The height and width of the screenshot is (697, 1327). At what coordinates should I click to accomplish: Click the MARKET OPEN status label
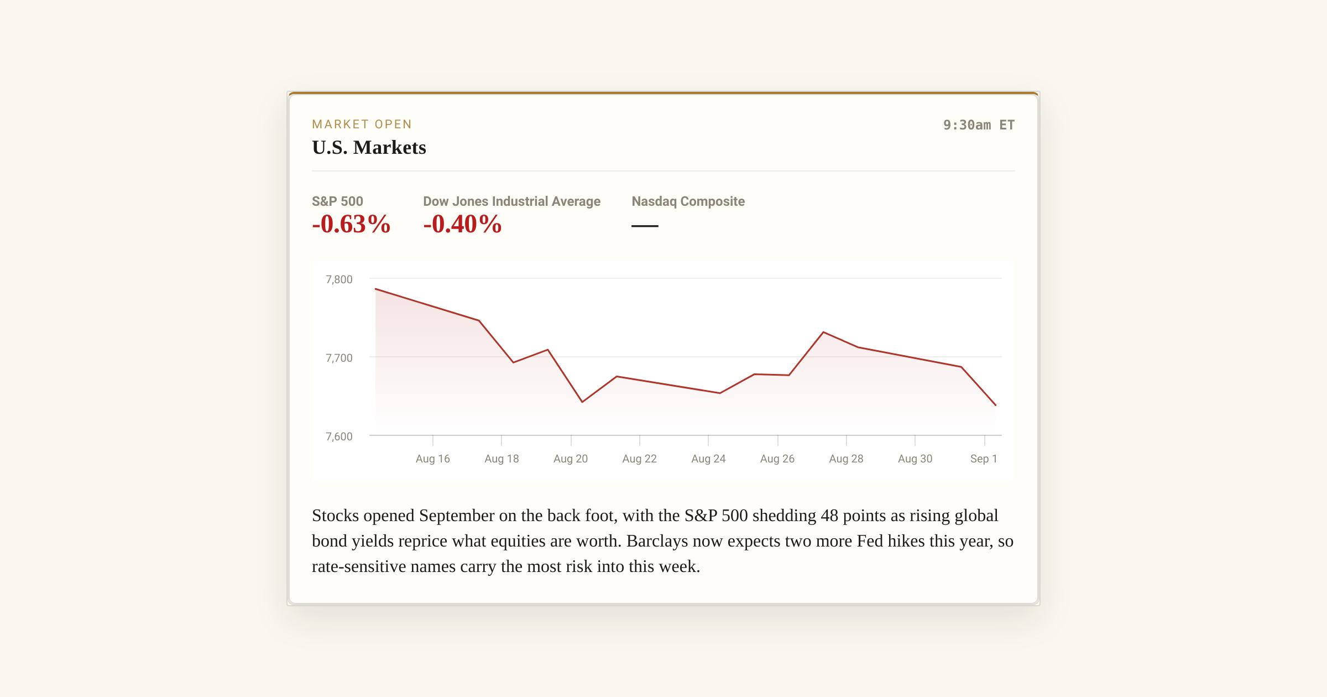coord(362,124)
